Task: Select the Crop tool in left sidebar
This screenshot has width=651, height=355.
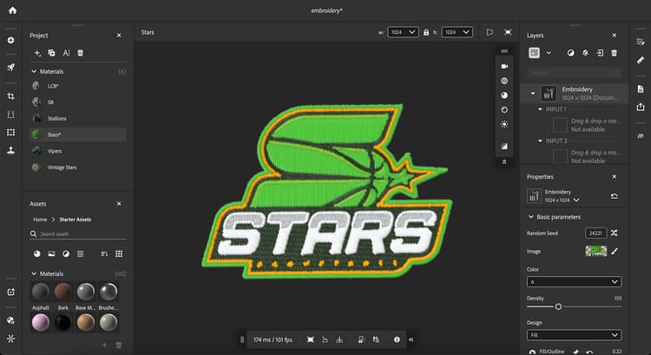Action: (x=10, y=96)
